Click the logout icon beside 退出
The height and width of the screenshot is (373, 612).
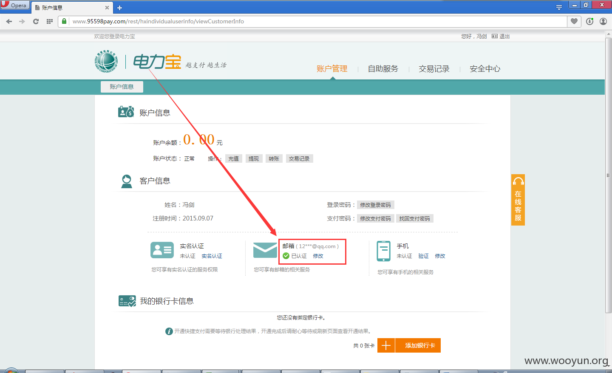coord(495,37)
